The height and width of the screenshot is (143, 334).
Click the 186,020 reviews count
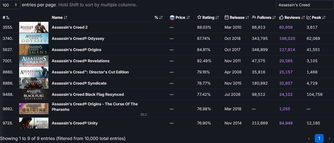[287, 38]
